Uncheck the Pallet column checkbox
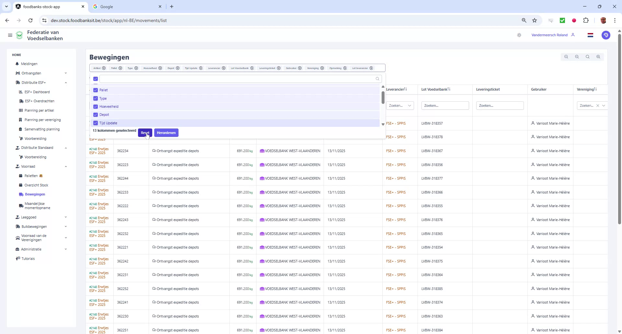 pyautogui.click(x=95, y=90)
